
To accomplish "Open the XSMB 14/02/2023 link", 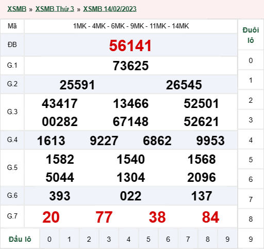I will (x=110, y=9).
